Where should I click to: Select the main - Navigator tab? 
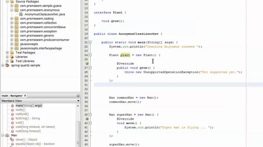(x=12, y=96)
